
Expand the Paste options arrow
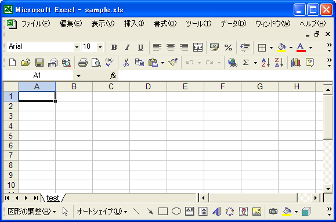pyautogui.click(x=162, y=63)
